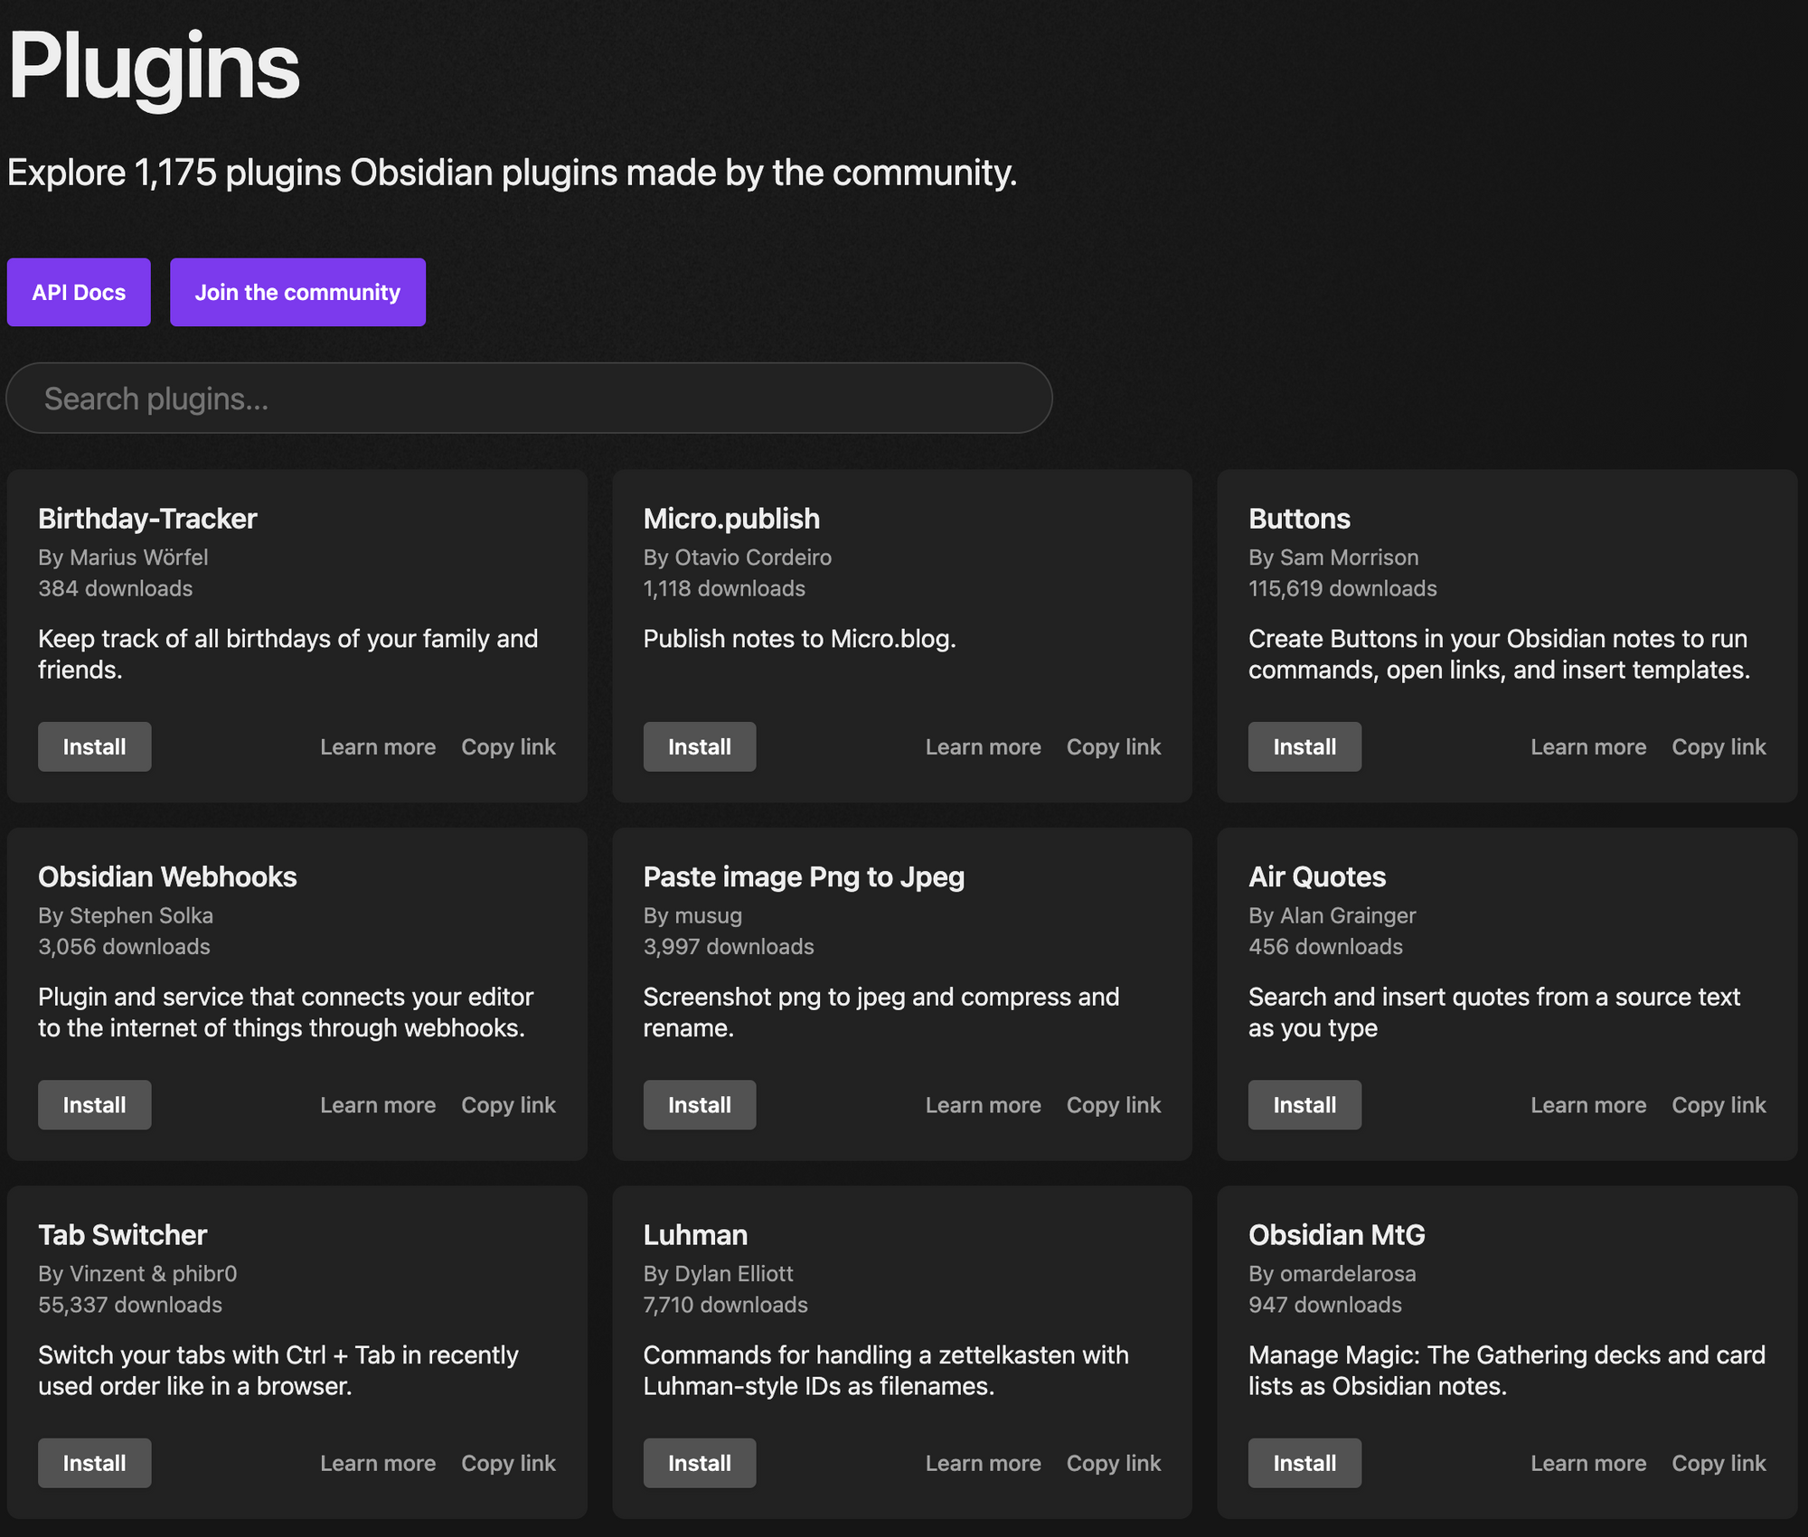The width and height of the screenshot is (1808, 1537).
Task: Click author text By Marius Wörfel
Action: [123, 558]
